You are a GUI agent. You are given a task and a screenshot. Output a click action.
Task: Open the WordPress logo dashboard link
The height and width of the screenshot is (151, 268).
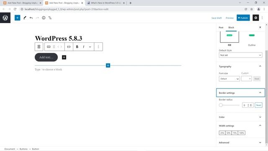[x=5, y=18]
